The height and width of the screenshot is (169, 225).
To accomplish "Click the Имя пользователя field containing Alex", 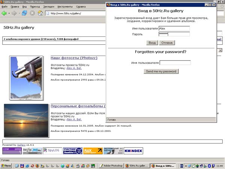I will click(x=174, y=29).
